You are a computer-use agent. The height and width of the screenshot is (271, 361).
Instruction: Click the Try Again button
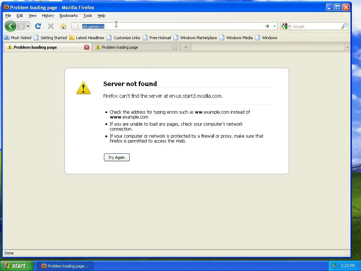coord(117,157)
